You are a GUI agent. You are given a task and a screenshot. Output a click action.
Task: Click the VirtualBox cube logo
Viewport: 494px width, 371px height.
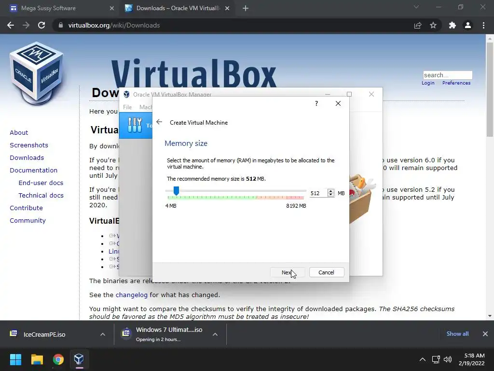tap(37, 73)
